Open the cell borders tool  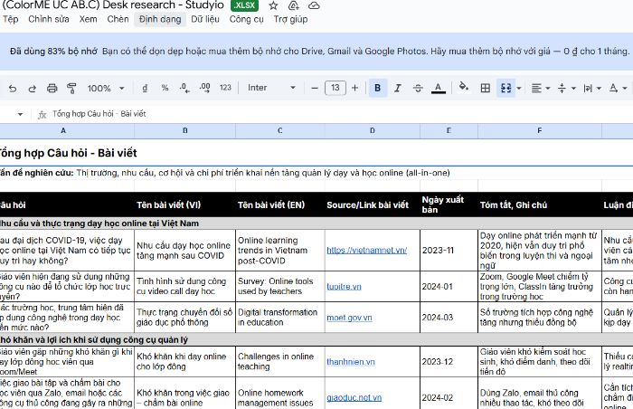pos(486,88)
